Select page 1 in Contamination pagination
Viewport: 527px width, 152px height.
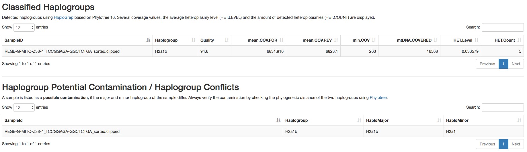[503, 144]
